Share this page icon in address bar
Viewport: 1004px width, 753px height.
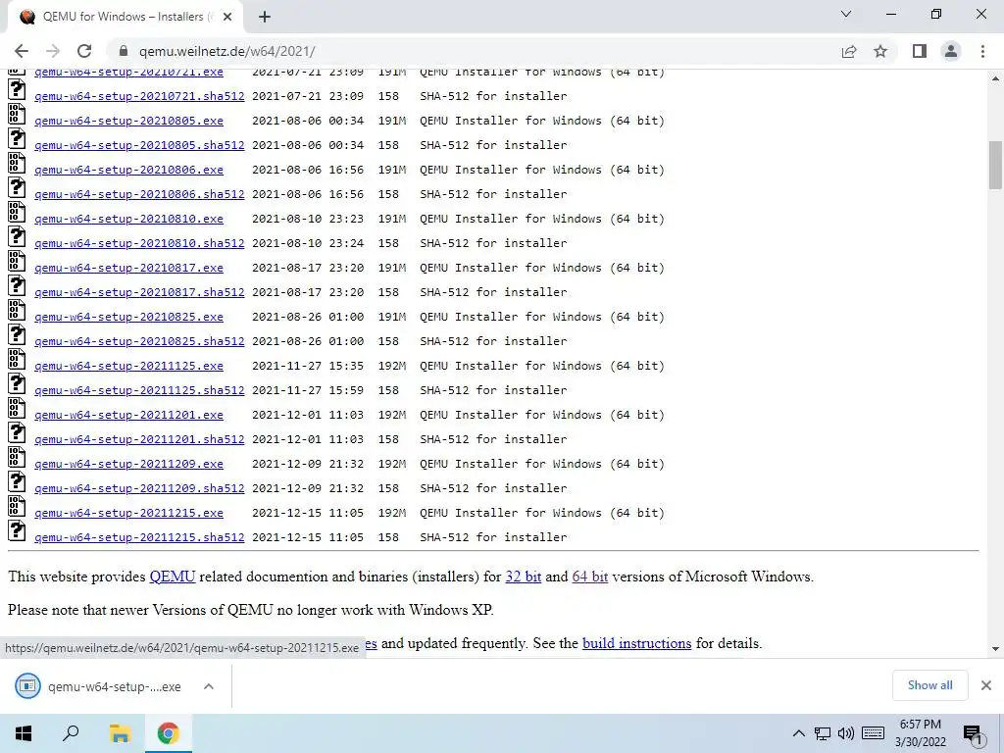[849, 51]
